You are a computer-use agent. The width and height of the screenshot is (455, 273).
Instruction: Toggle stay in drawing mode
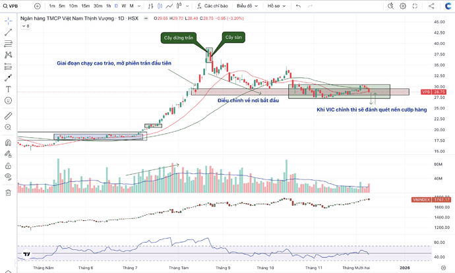coord(8,154)
